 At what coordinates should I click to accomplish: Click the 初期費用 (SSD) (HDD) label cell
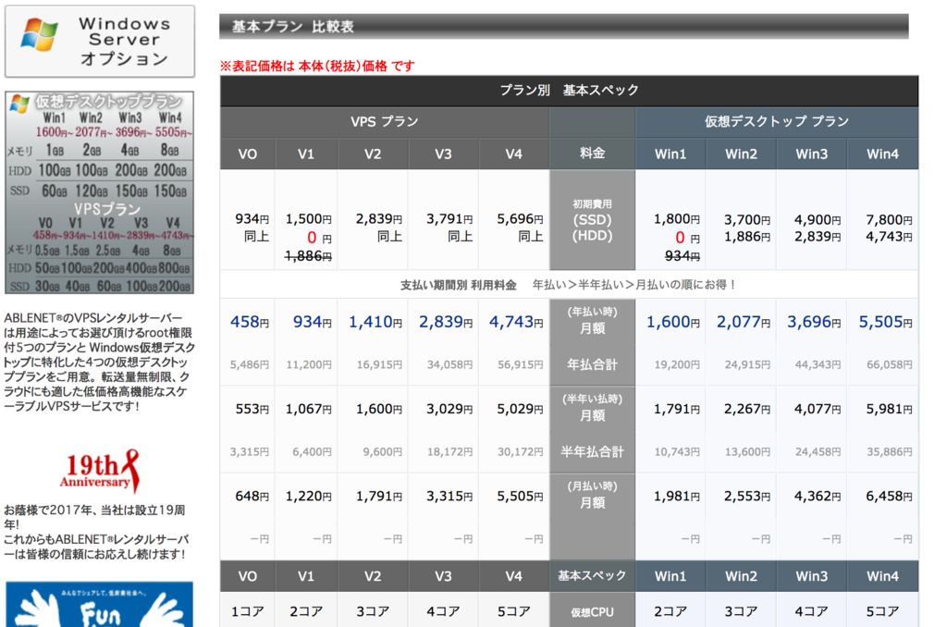click(x=593, y=220)
